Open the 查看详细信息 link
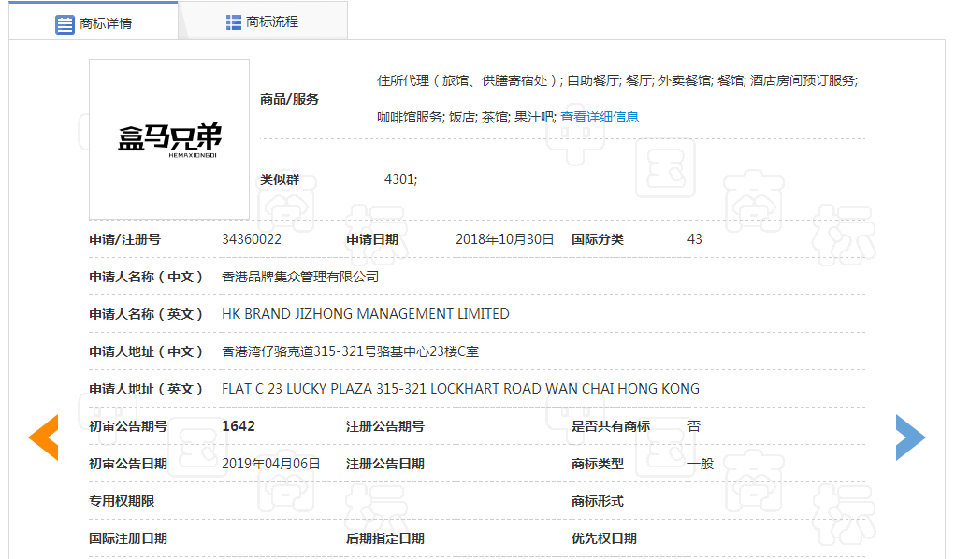 point(599,117)
